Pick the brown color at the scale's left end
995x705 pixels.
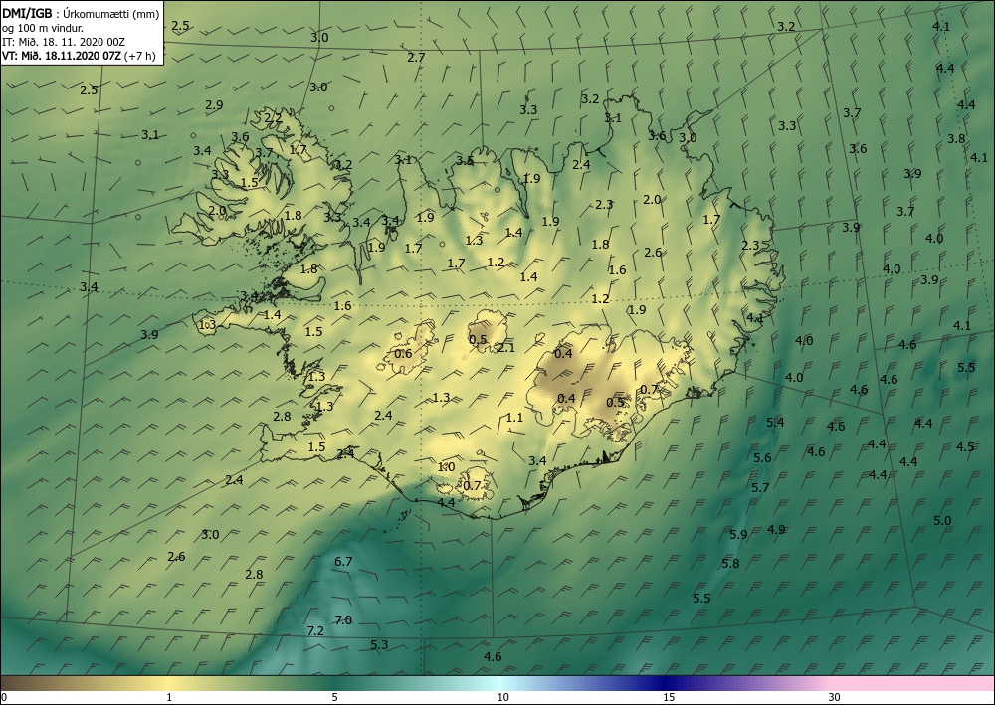click(x=13, y=683)
